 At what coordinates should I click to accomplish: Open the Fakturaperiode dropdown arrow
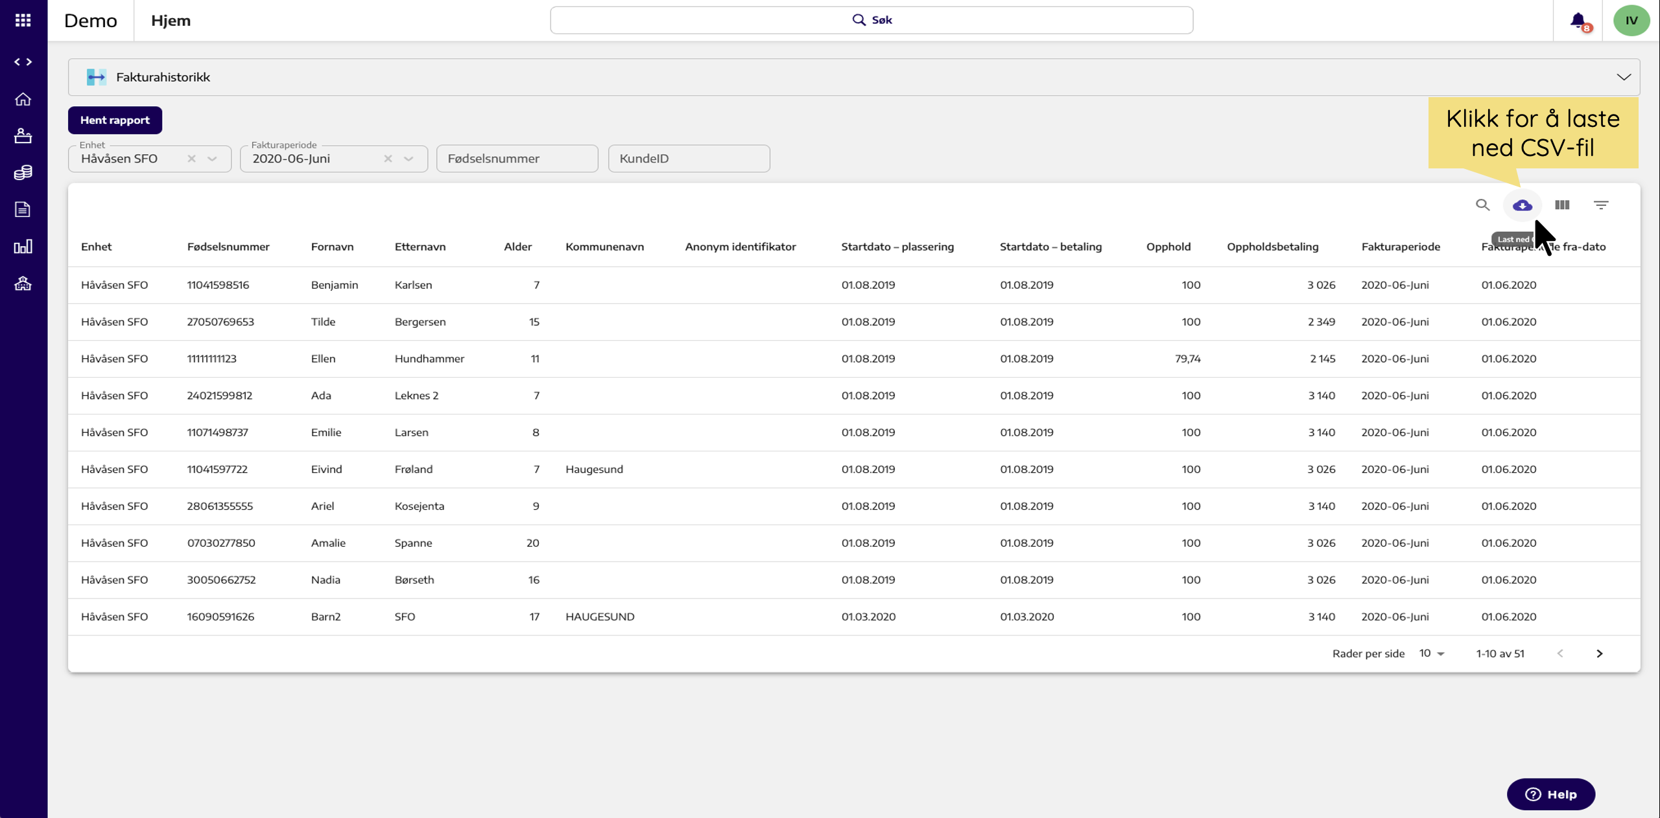pyautogui.click(x=409, y=159)
